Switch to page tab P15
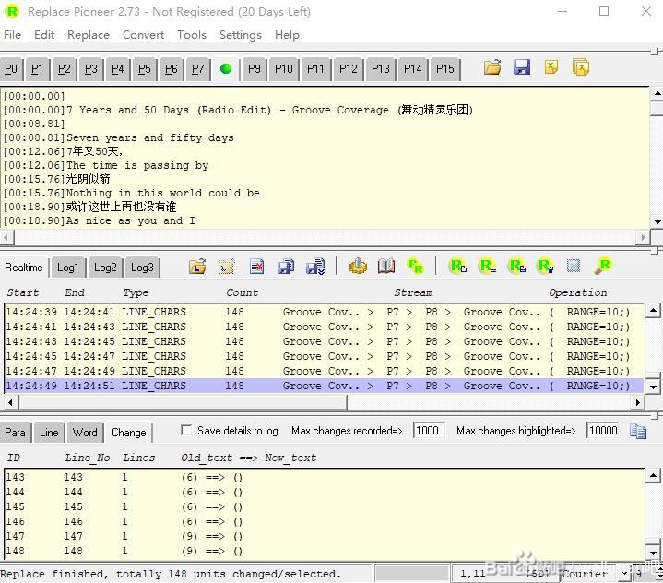This screenshot has height=583, width=663. coord(445,68)
